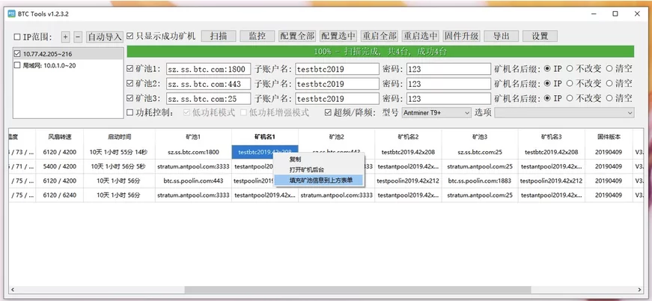The height and width of the screenshot is (301, 652).
Task: Toggle the IP范围 select-all checkbox
Action: 17,37
